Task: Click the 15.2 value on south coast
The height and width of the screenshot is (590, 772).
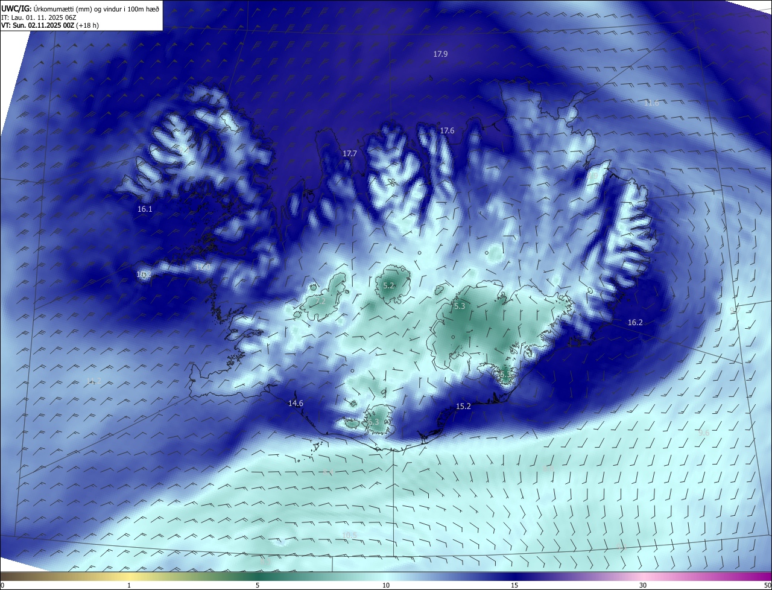Action: (x=463, y=407)
